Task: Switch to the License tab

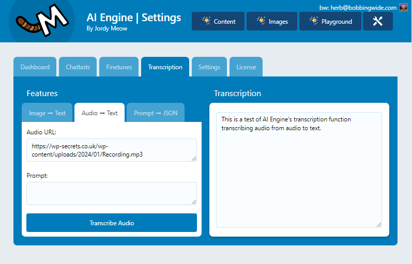Action: [x=246, y=67]
